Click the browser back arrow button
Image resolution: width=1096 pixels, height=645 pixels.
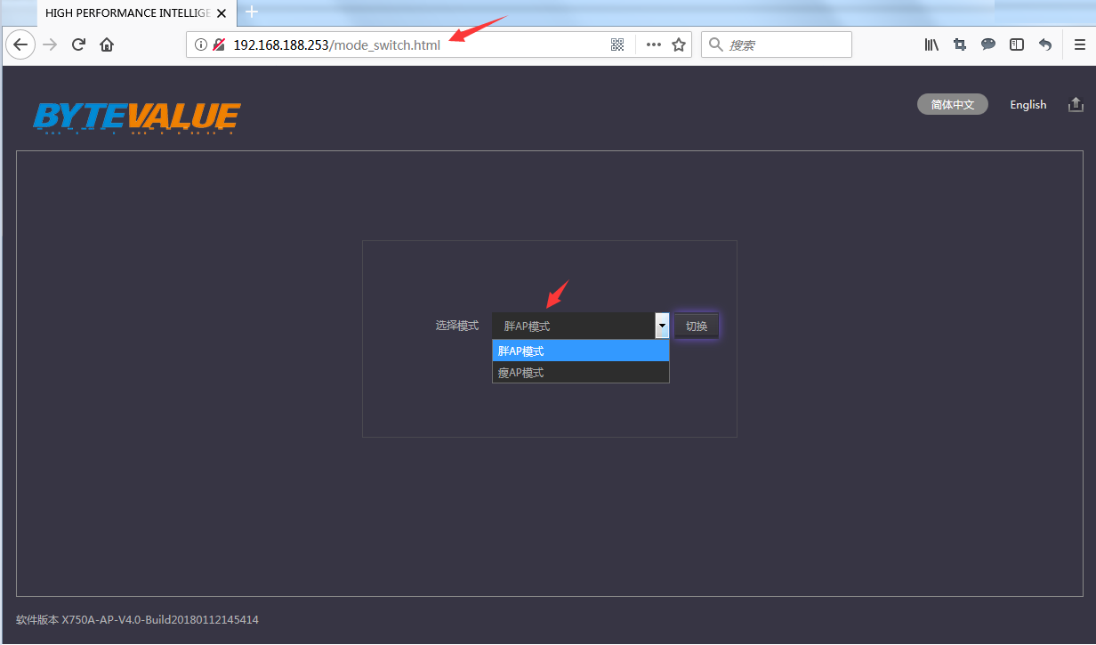click(x=20, y=44)
